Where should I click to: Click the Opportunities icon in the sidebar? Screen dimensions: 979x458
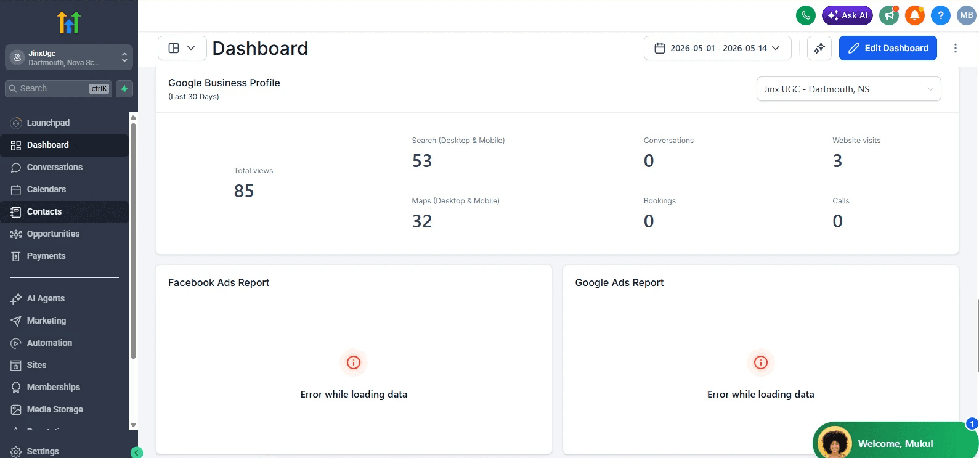coord(16,234)
